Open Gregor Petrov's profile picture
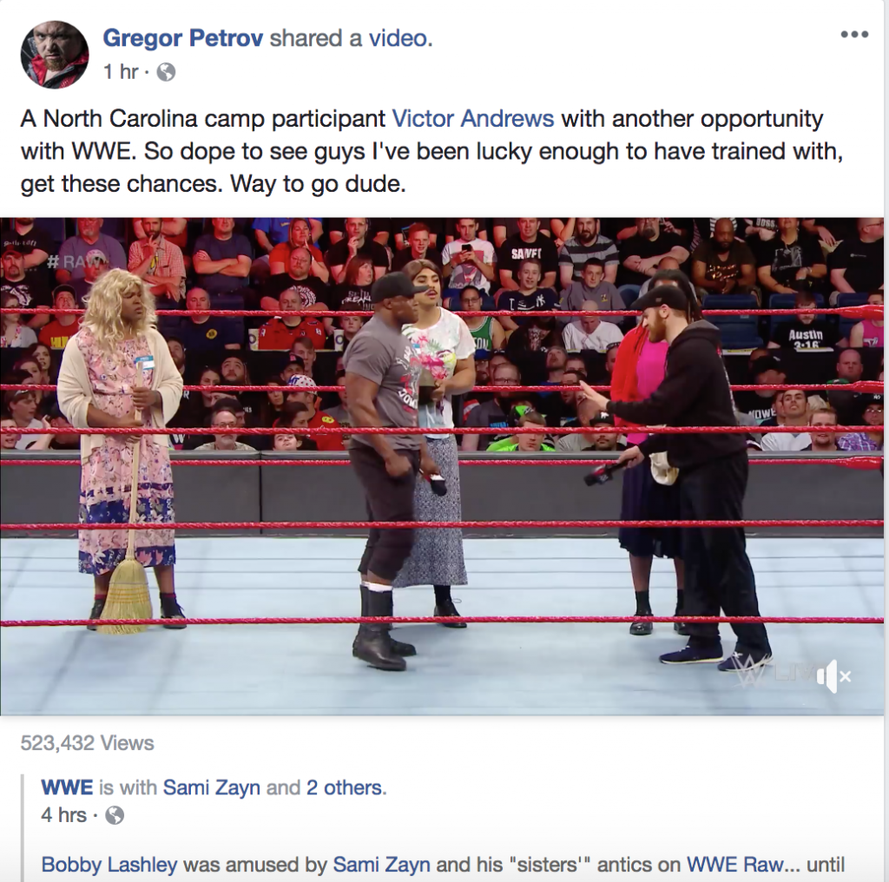This screenshot has width=889, height=882. (55, 55)
